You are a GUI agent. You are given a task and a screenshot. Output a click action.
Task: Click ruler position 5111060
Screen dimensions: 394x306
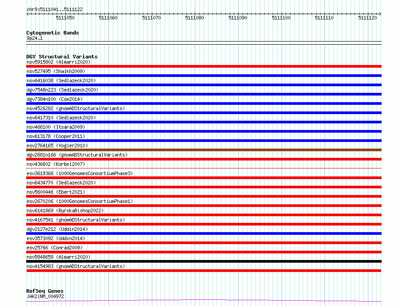(x=108, y=18)
